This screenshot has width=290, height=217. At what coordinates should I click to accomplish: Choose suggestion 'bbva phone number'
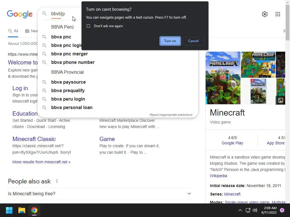(73, 62)
